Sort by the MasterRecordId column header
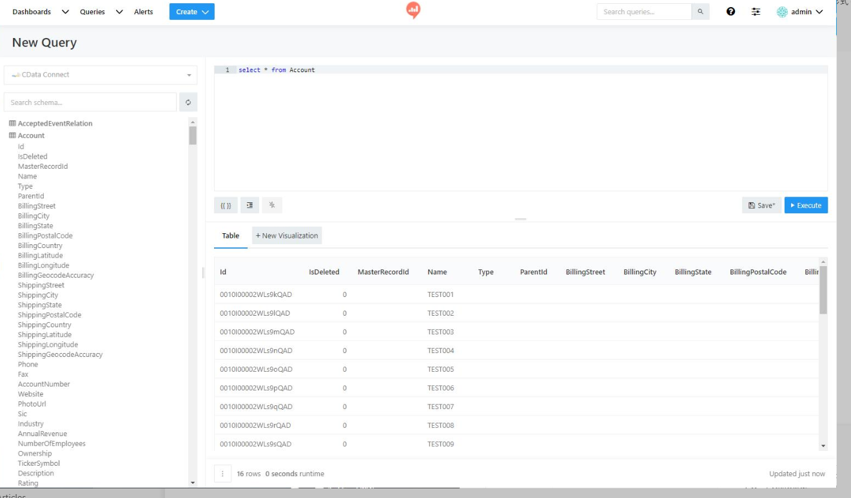This screenshot has height=498, width=851. coord(384,272)
